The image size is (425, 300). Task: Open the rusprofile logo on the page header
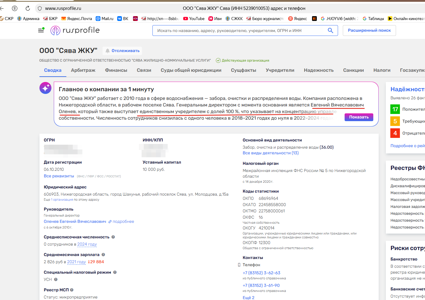74,30
